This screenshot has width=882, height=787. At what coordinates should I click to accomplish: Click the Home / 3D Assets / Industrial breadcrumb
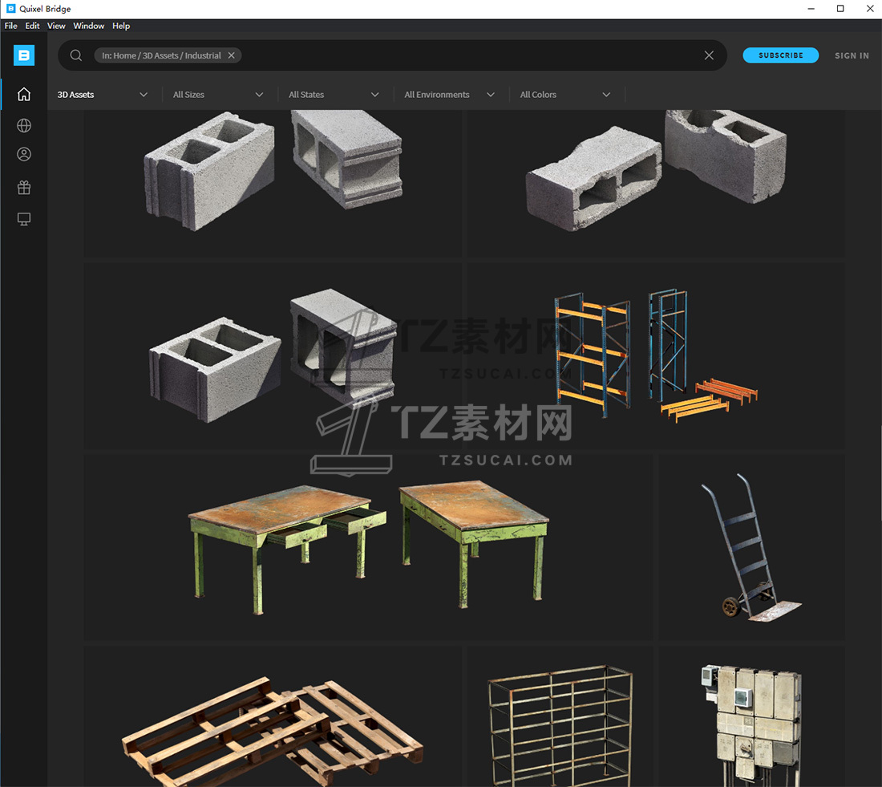coord(161,55)
